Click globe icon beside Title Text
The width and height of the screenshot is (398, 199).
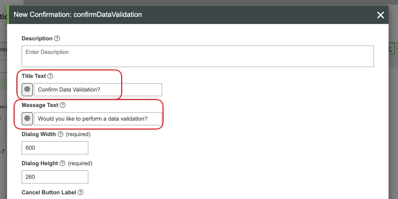pyautogui.click(x=27, y=90)
